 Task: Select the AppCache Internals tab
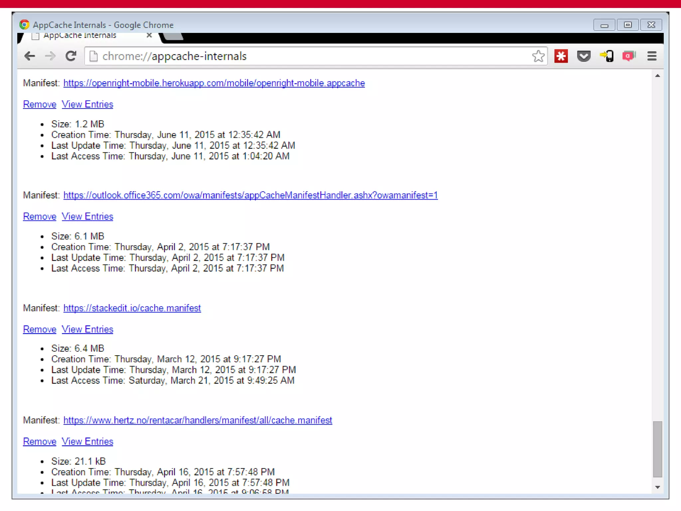[80, 36]
